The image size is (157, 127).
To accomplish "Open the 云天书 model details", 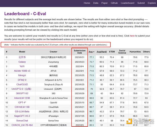I will click(x=22, y=57).
